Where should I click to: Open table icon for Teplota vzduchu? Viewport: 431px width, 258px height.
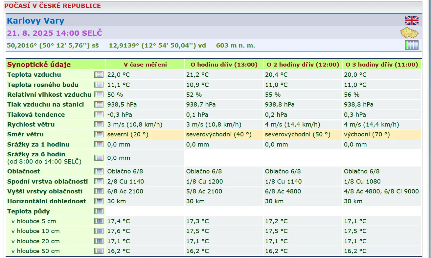(x=99, y=75)
